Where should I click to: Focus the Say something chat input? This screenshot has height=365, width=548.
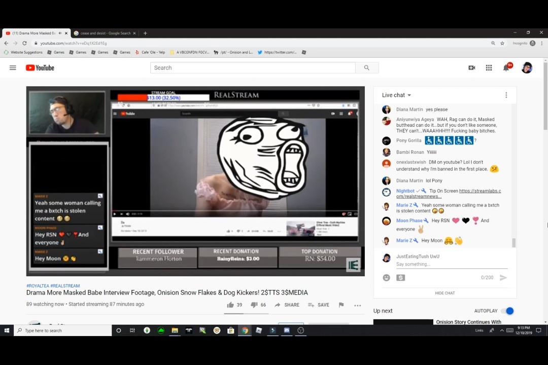click(x=452, y=264)
